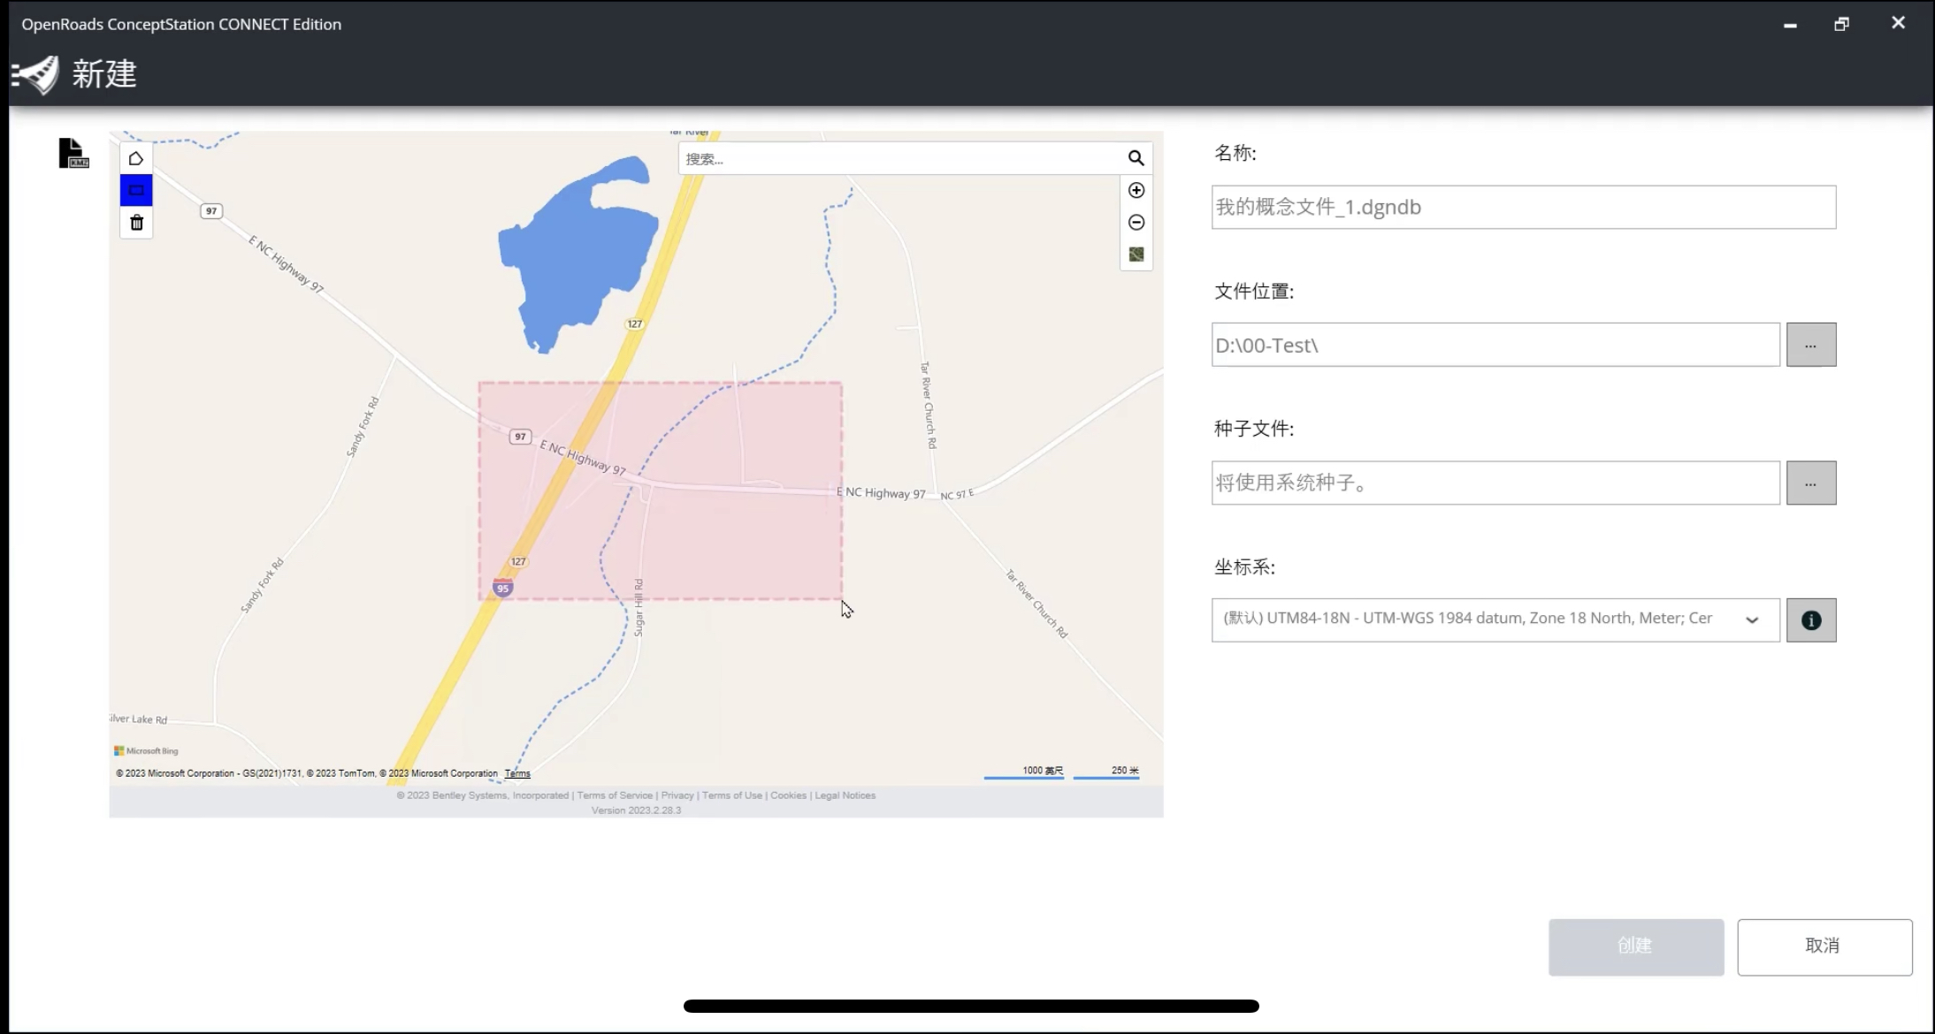The image size is (1935, 1034).
Task: Click the blue rectangle draw tool
Action: (135, 190)
